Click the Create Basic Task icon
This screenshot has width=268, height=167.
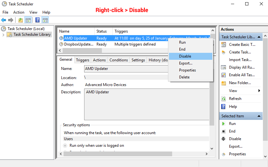tap(223, 45)
